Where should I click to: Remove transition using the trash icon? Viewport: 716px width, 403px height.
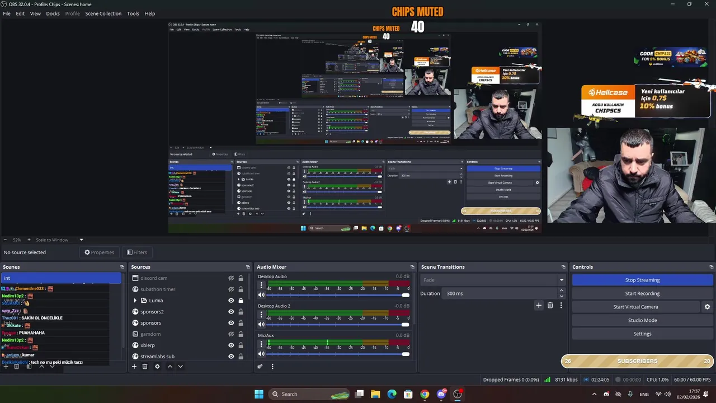point(550,305)
